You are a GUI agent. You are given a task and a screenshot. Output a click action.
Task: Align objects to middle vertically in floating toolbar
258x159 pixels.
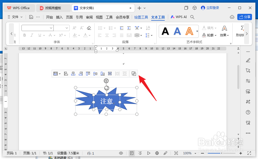coord(95,74)
